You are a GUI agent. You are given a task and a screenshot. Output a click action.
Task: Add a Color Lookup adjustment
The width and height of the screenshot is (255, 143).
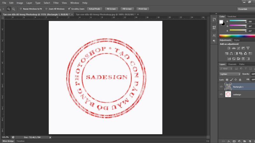pyautogui.click(x=250, y=53)
